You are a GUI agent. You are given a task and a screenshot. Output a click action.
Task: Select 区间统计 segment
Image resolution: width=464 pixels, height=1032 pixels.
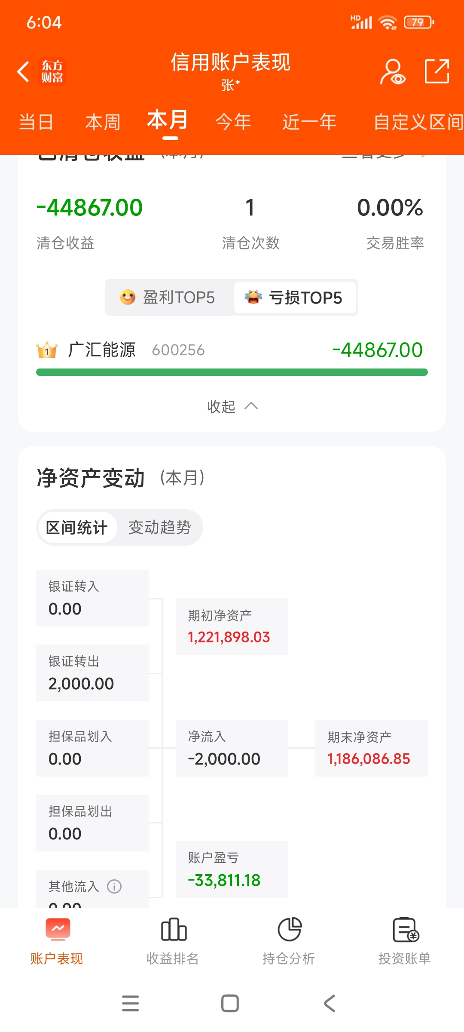(77, 527)
